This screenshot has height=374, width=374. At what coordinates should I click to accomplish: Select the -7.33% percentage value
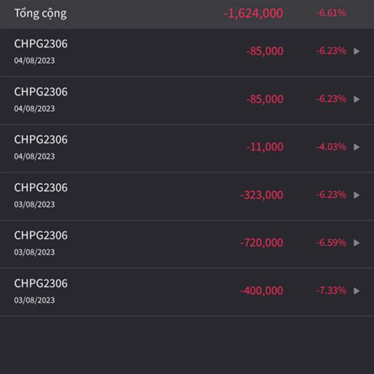point(331,290)
